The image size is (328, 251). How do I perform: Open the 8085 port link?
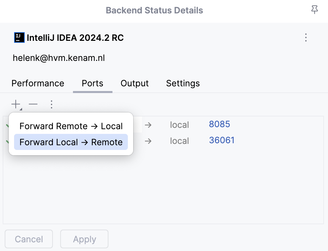[x=220, y=124]
